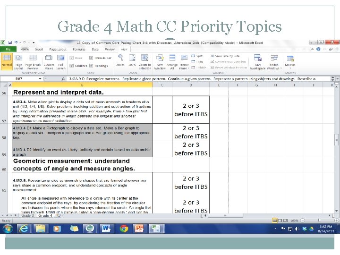Switch to the Data ribbon tab
This screenshot has height=255, width=340.
click(x=95, y=49)
